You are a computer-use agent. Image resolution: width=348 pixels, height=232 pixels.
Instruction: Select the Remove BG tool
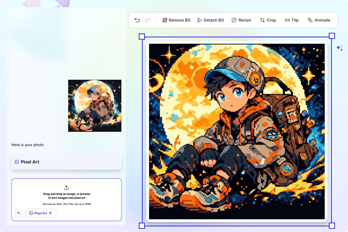(176, 20)
